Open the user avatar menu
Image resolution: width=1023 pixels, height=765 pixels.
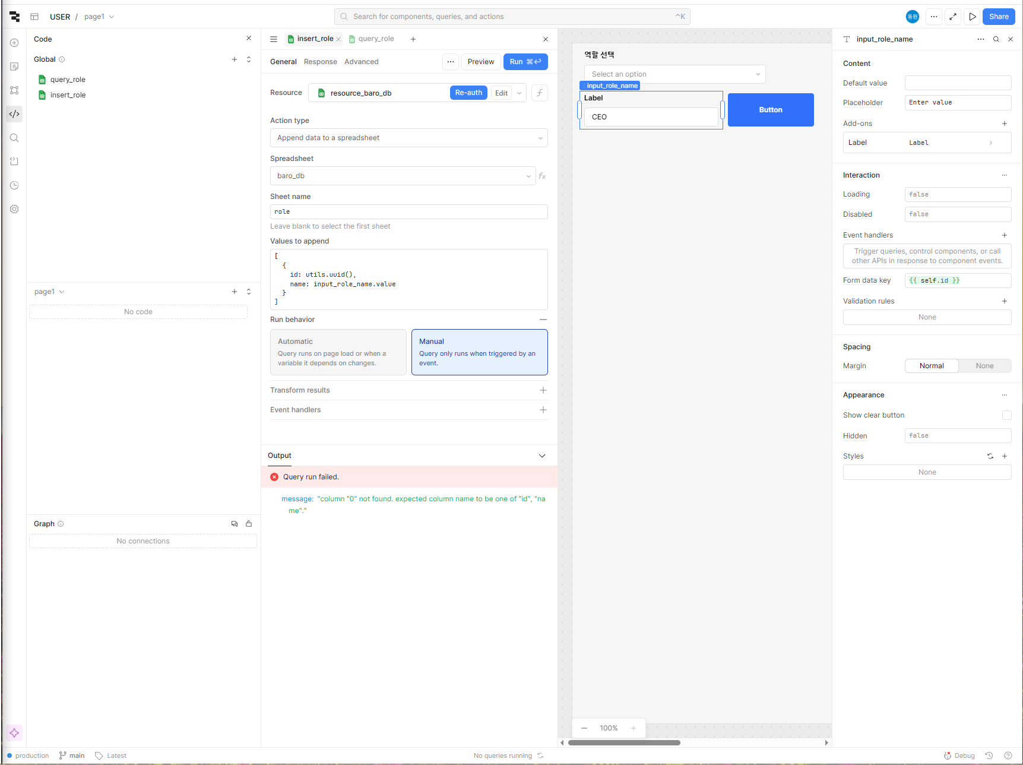[913, 17]
